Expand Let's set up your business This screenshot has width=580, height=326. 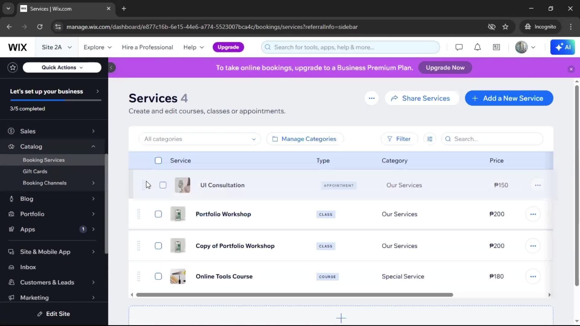click(x=54, y=91)
